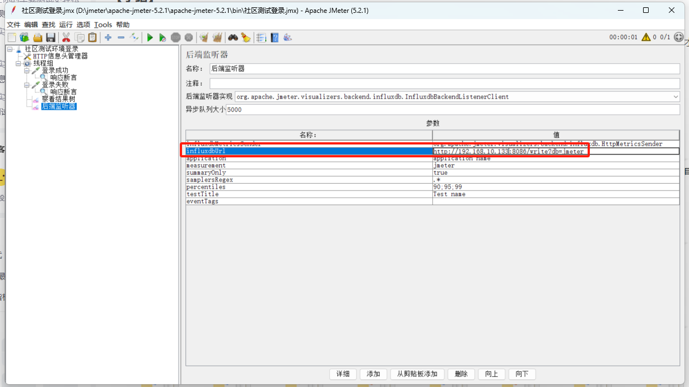Click the Collapse All minus icon
This screenshot has height=387, width=689.
(121, 38)
